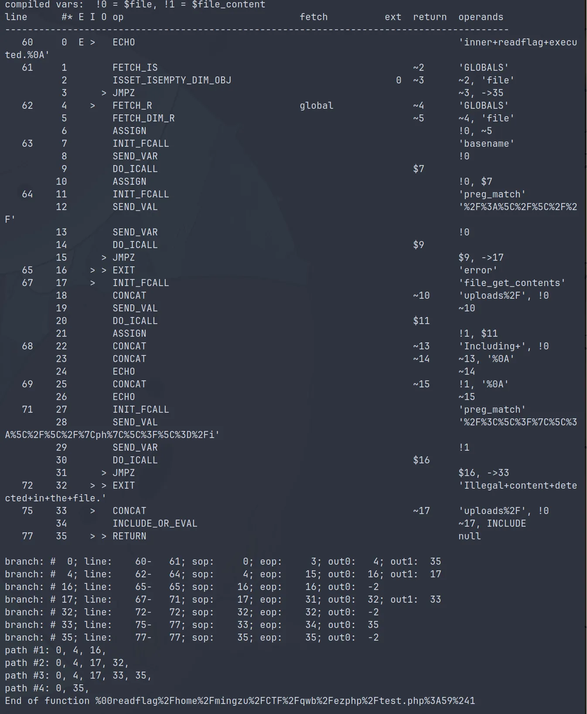Click the 'compiled vars' line at top
This screenshot has width=587, height=714.
[135, 5]
